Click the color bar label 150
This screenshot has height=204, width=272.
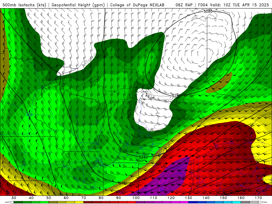[223, 198]
